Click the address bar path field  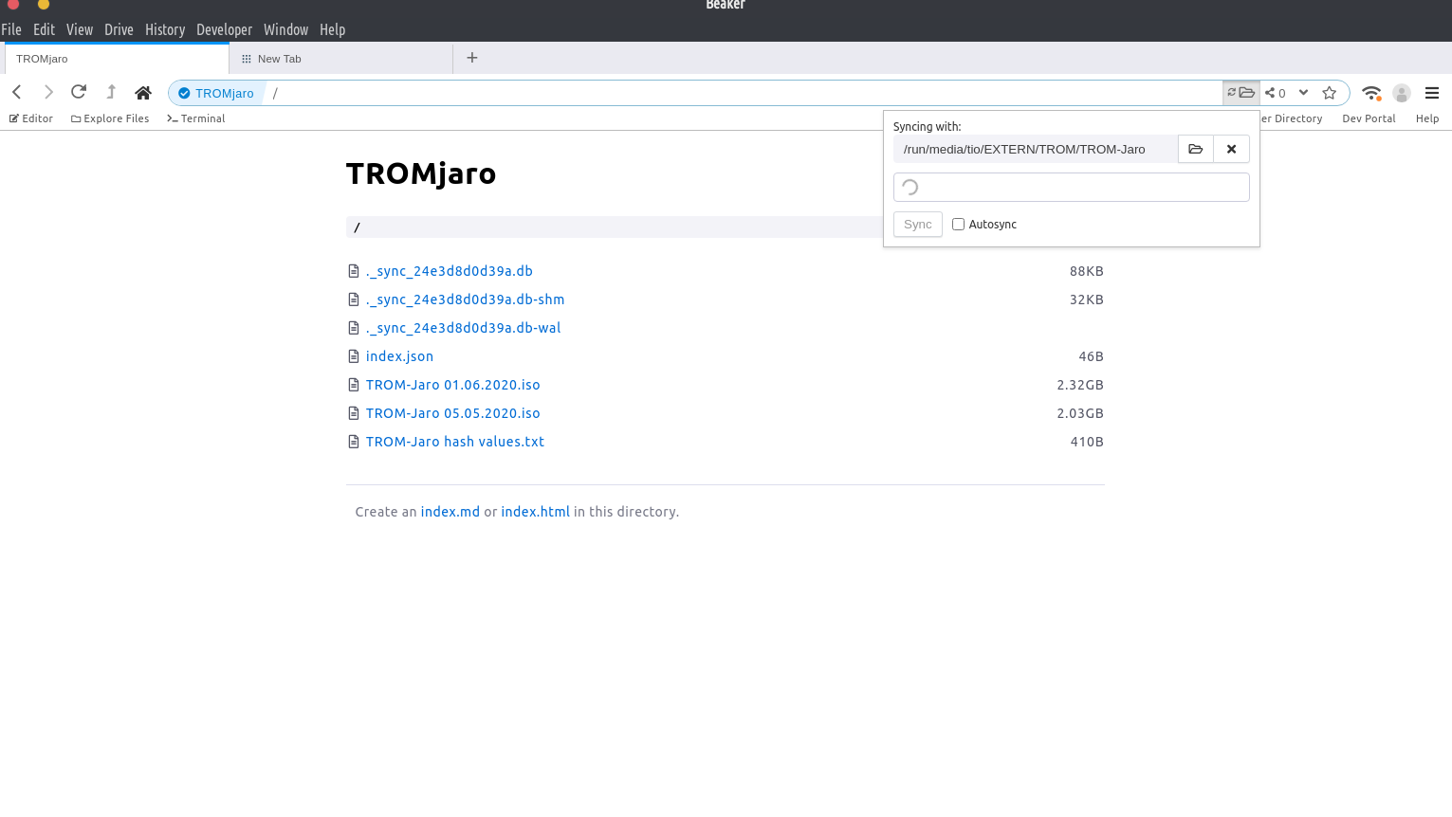pos(744,93)
